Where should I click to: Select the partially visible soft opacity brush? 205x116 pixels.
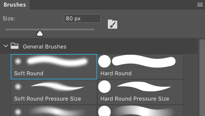click(54, 111)
